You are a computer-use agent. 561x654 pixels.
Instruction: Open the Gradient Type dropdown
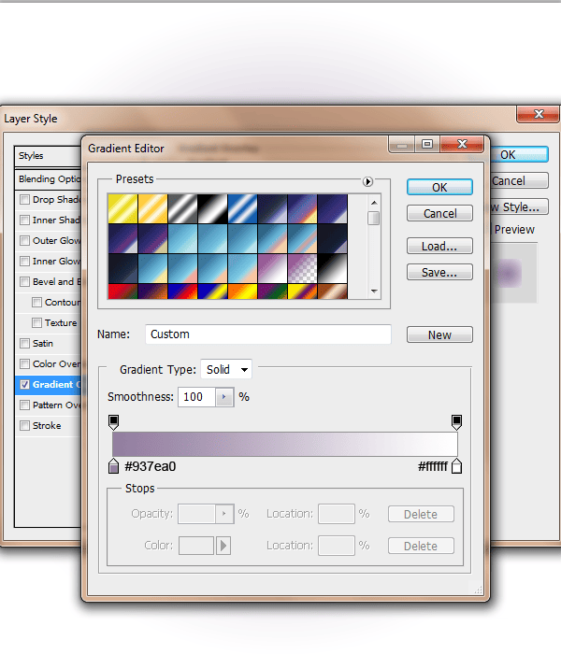pos(226,369)
